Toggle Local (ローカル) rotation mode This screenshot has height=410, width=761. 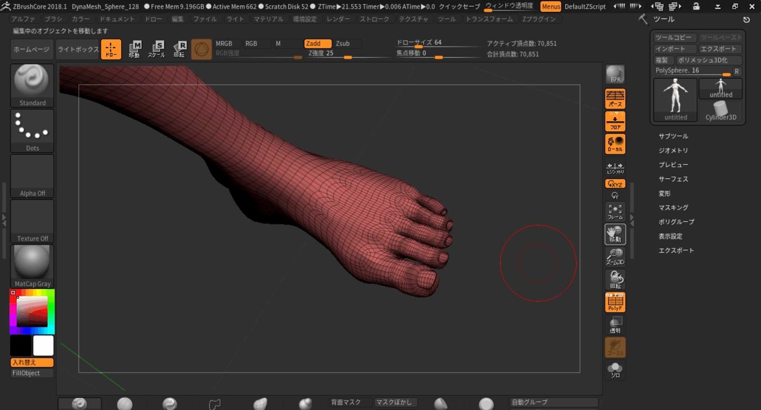point(615,144)
